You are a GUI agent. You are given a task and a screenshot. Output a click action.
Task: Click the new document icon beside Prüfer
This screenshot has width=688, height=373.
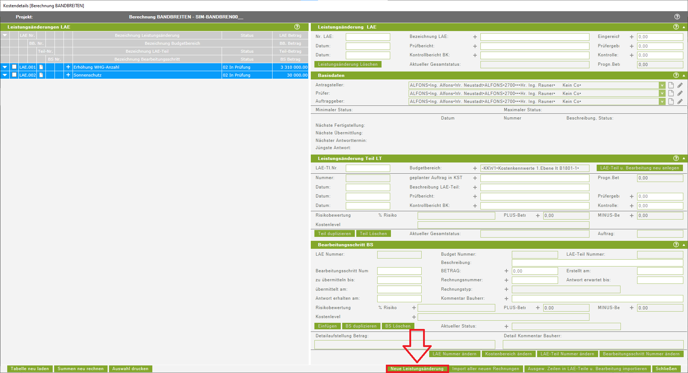(x=671, y=94)
